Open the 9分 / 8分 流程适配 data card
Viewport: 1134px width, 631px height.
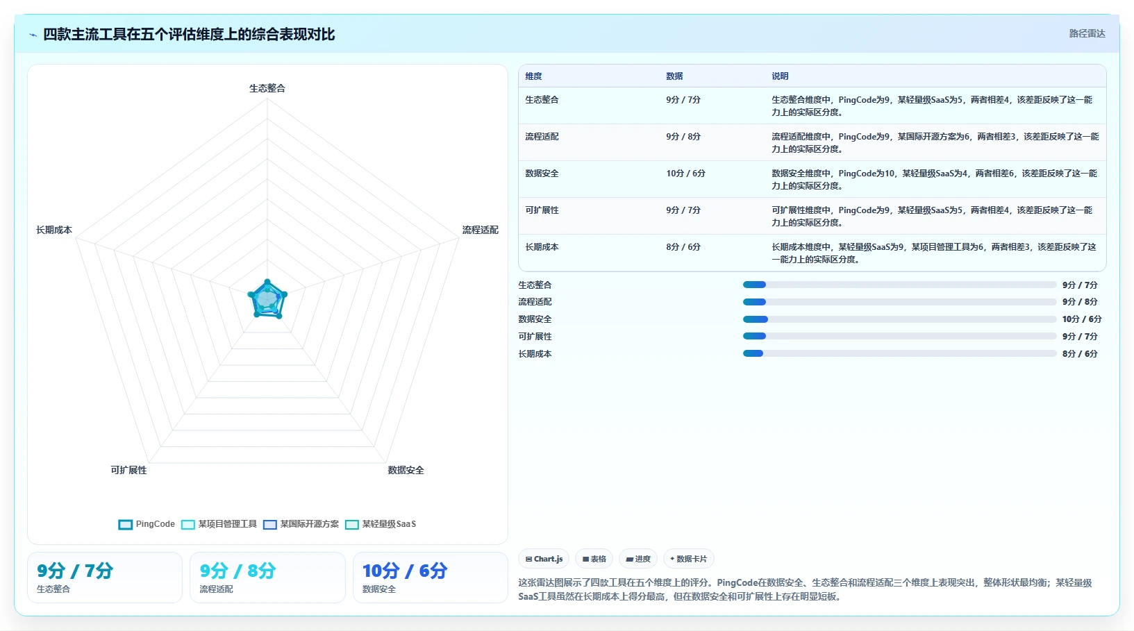(267, 578)
